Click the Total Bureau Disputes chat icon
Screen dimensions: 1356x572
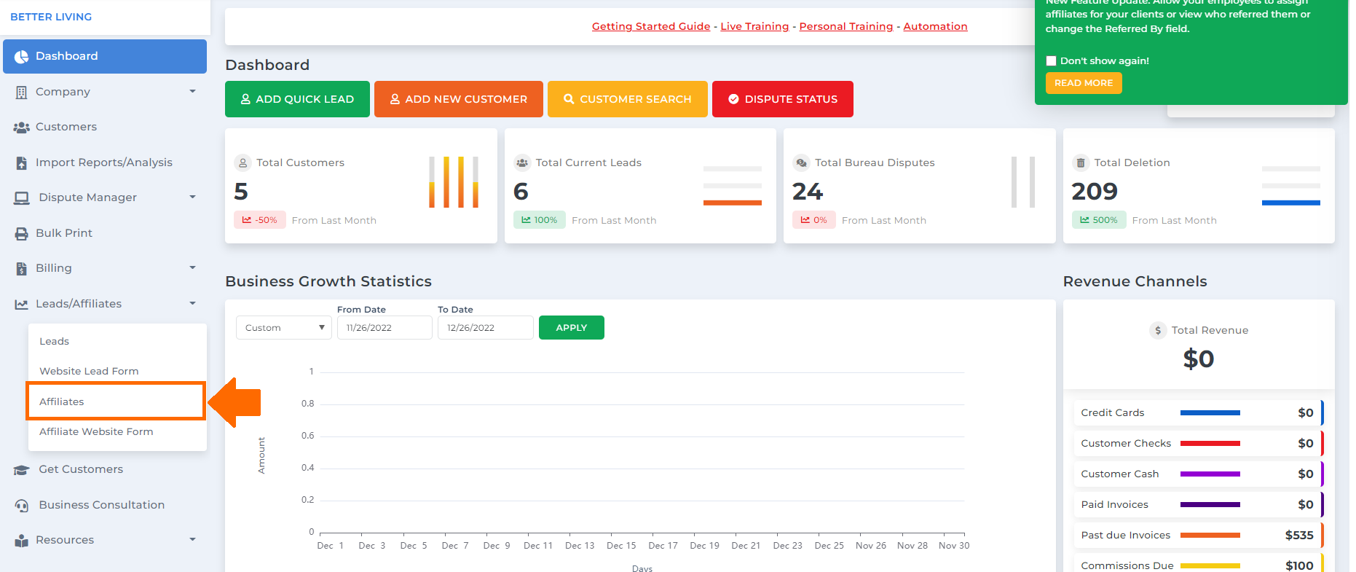(801, 163)
